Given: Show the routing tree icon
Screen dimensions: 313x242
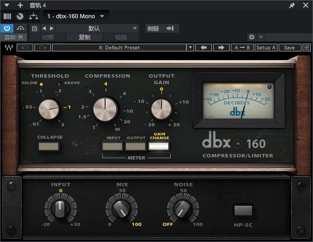Looking at the screenshot, I should click(33, 16).
